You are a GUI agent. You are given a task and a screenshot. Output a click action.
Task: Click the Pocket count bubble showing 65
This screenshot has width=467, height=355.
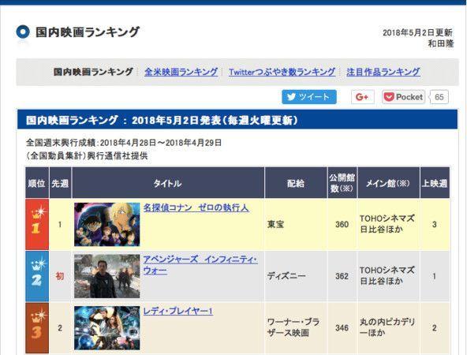coord(439,97)
